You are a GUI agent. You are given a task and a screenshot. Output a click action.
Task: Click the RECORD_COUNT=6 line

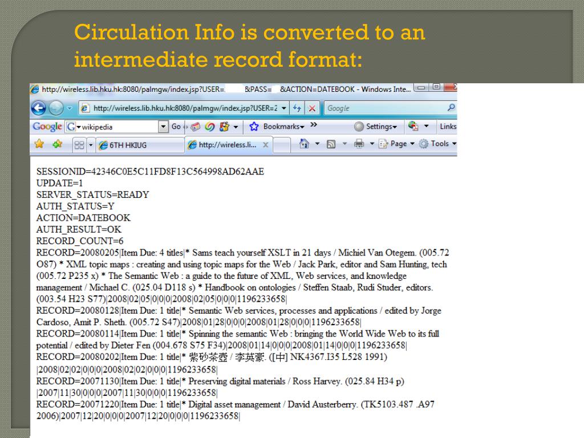(80, 241)
